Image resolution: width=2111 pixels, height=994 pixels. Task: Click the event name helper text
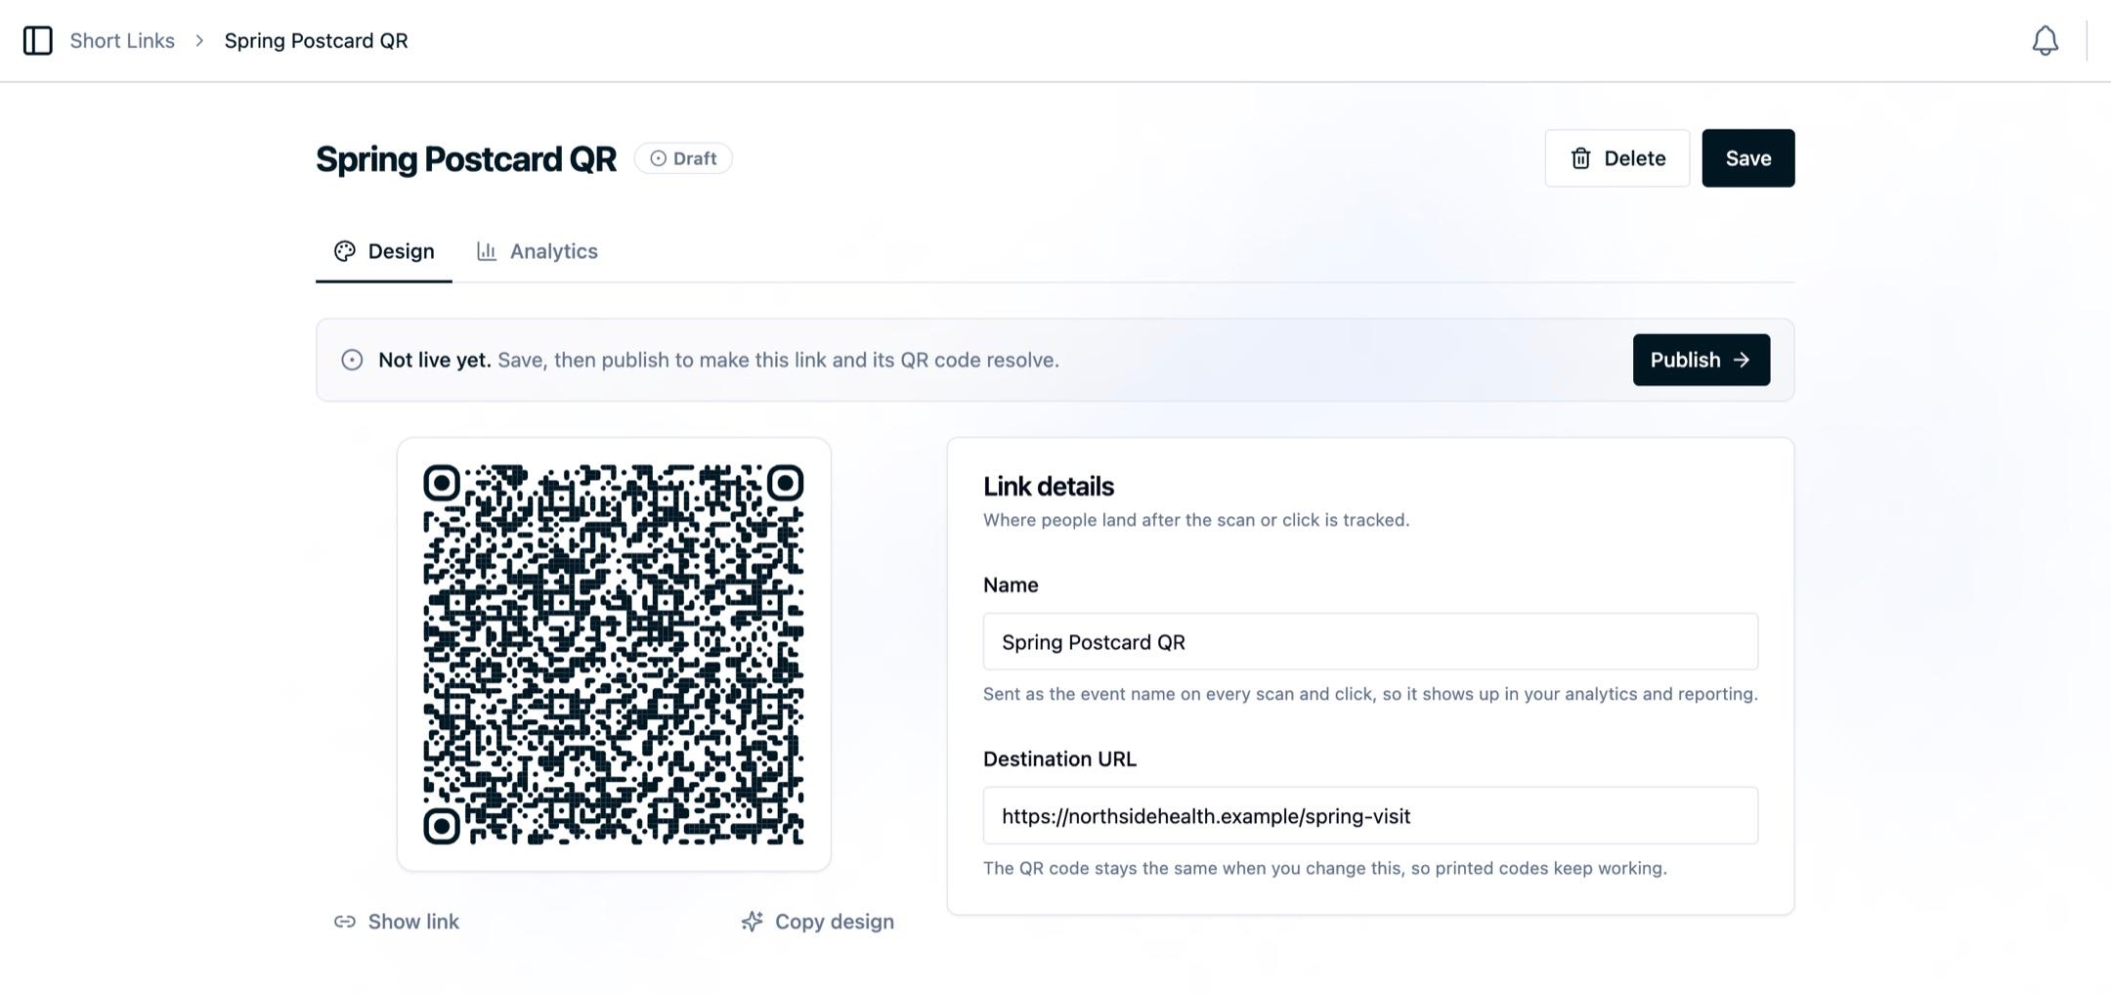[1370, 694]
